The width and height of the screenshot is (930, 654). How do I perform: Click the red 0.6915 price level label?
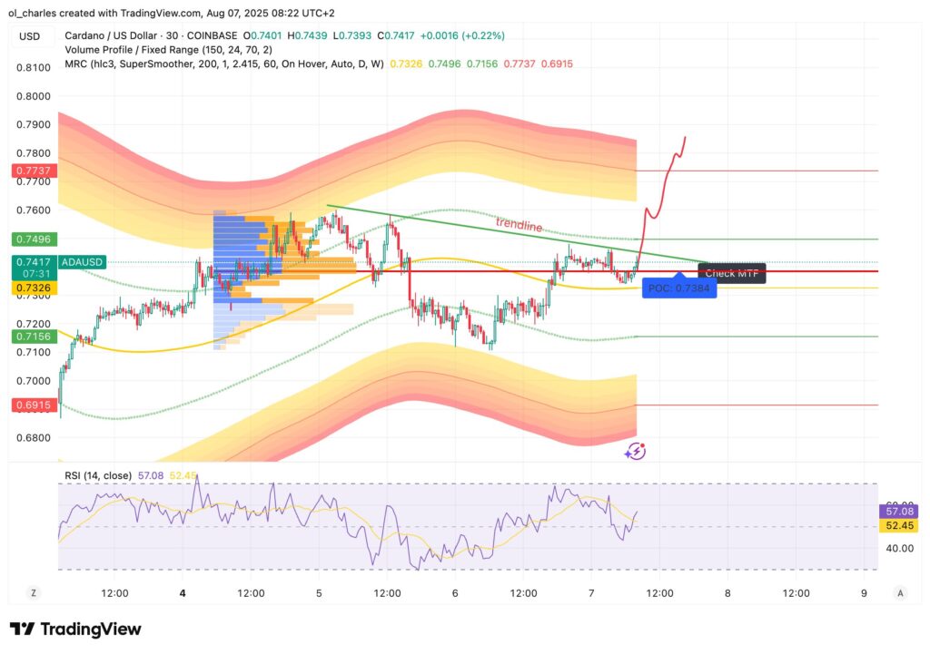click(33, 405)
